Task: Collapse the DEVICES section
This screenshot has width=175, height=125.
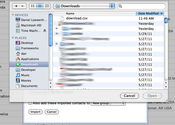Action: click(13, 15)
